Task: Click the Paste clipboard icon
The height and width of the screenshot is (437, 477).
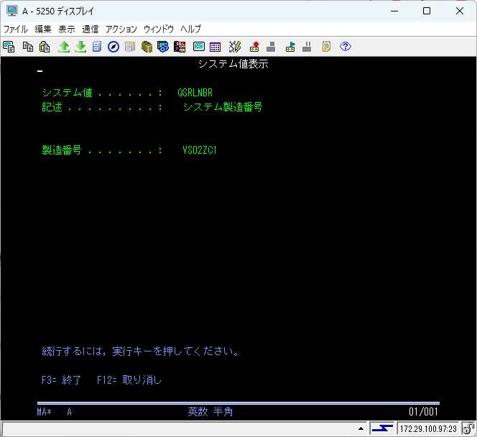Action: [x=45, y=47]
